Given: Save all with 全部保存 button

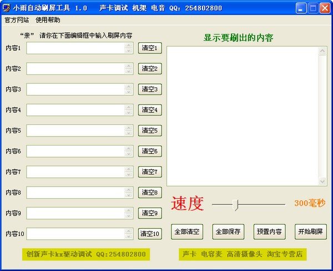Looking at the screenshot, I should [228, 232].
